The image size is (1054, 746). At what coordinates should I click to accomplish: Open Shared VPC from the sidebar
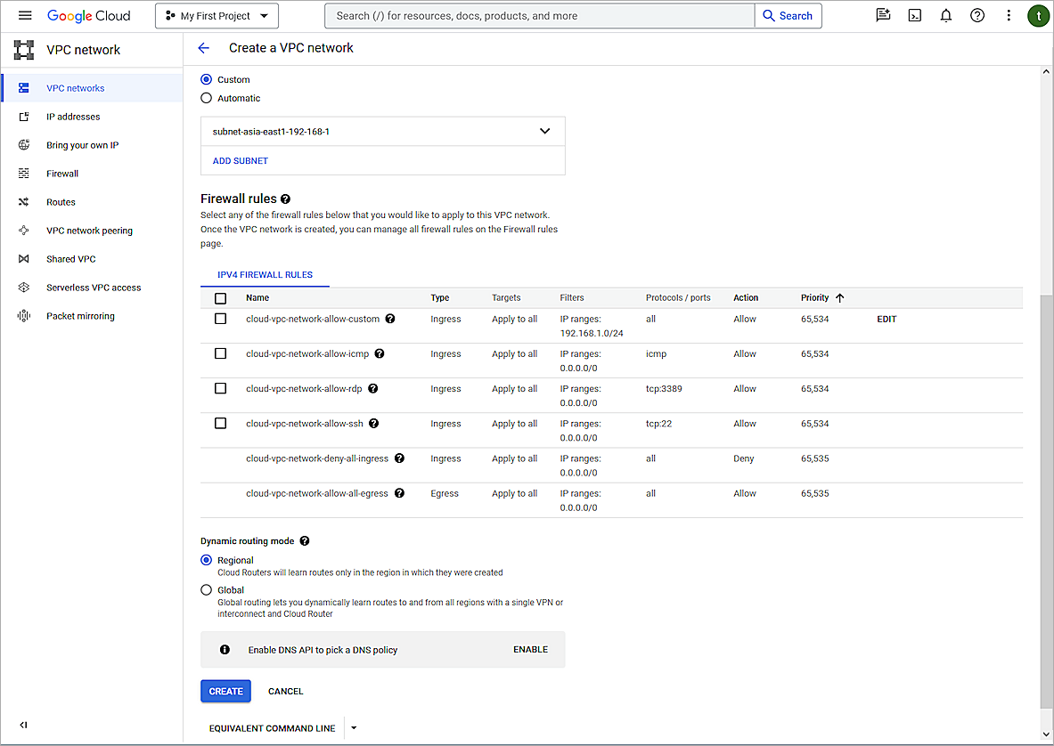pyautogui.click(x=69, y=258)
